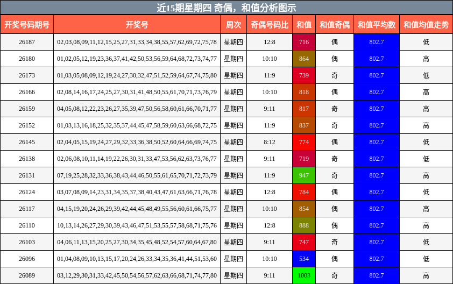Click the sum value cell 719
The image size is (453, 284).
point(304,159)
